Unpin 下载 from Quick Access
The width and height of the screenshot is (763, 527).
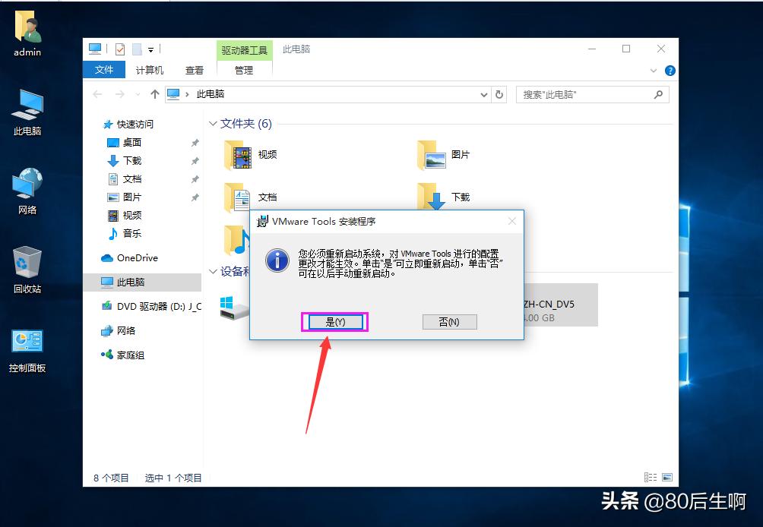coord(195,160)
